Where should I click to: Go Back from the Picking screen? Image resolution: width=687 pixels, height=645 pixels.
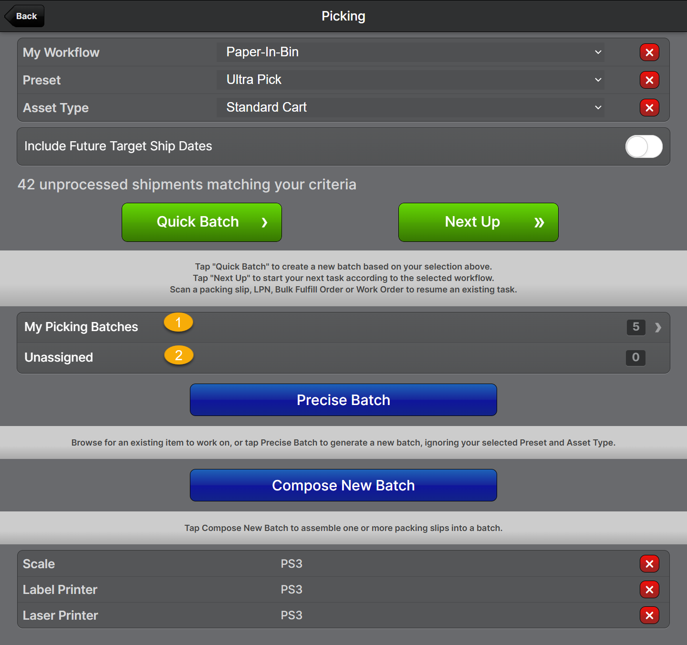(x=25, y=16)
